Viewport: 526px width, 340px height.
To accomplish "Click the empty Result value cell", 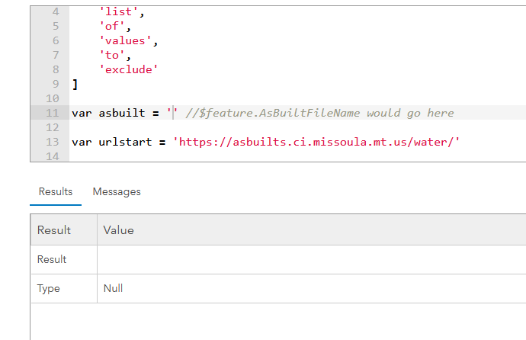I will (x=312, y=259).
